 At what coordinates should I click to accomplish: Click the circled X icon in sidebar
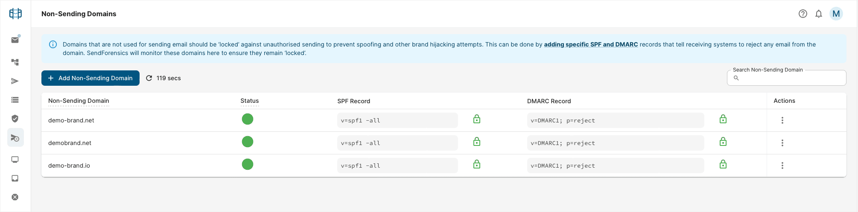(15, 197)
